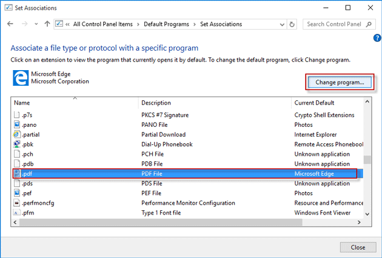Click the .pdf file type icon
Viewport: 382px width, 258px height.
pos(17,173)
